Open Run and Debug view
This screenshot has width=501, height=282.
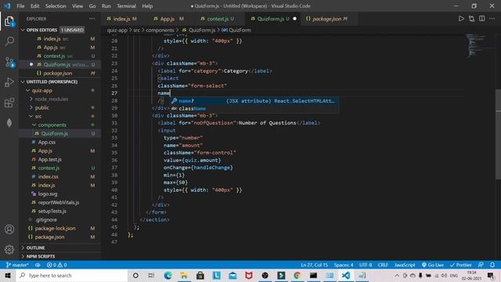tap(9, 82)
